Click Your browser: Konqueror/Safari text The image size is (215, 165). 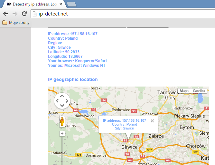(77, 61)
